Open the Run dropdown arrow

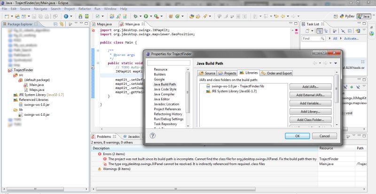(x=151, y=16)
